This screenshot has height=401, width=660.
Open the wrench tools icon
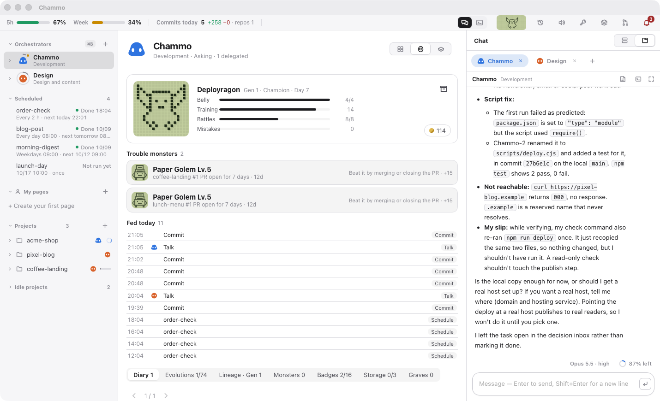click(583, 23)
